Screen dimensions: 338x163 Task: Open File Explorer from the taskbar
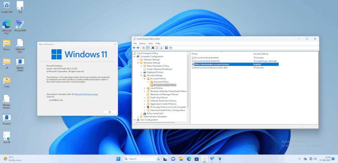point(181,159)
